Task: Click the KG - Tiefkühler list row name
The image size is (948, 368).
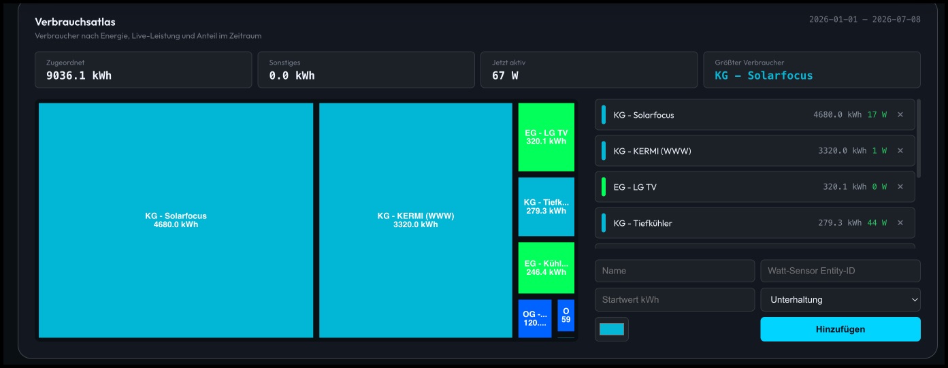Action: [642, 223]
